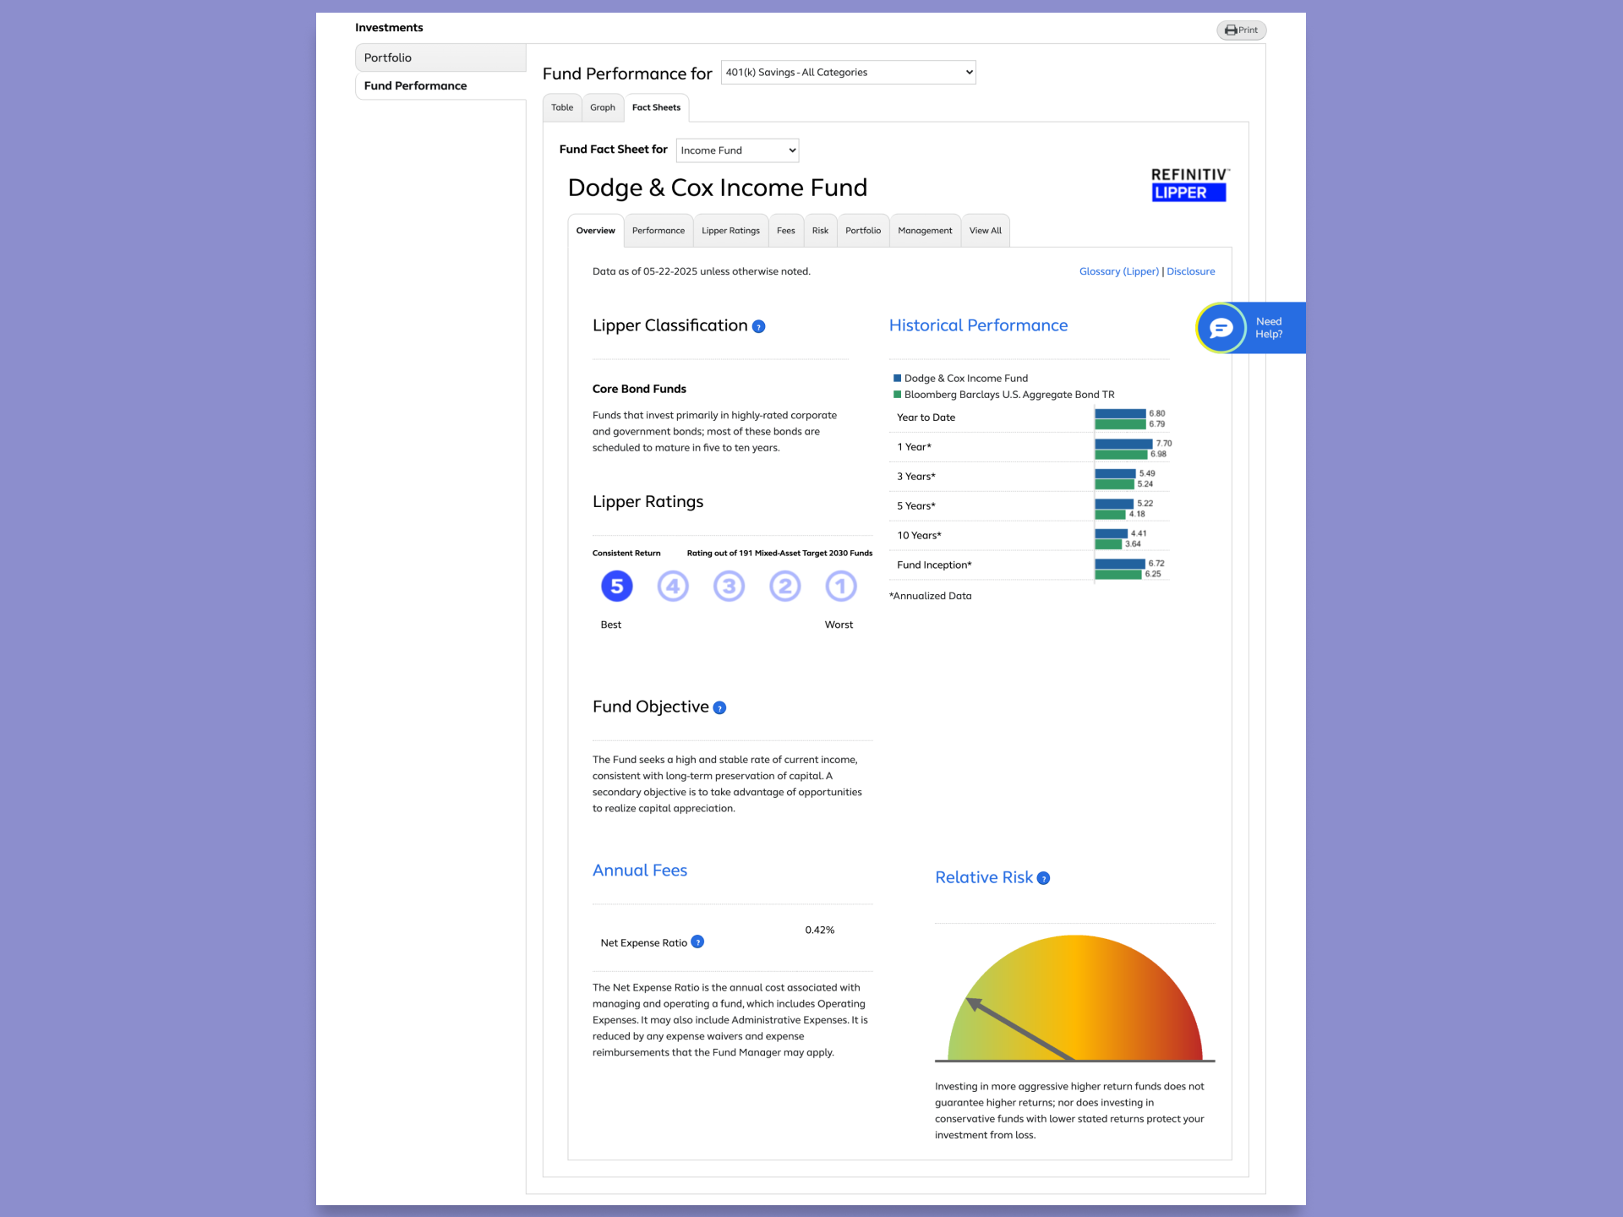
Task: Click the Relative Risk heading link
Action: pos(984,878)
